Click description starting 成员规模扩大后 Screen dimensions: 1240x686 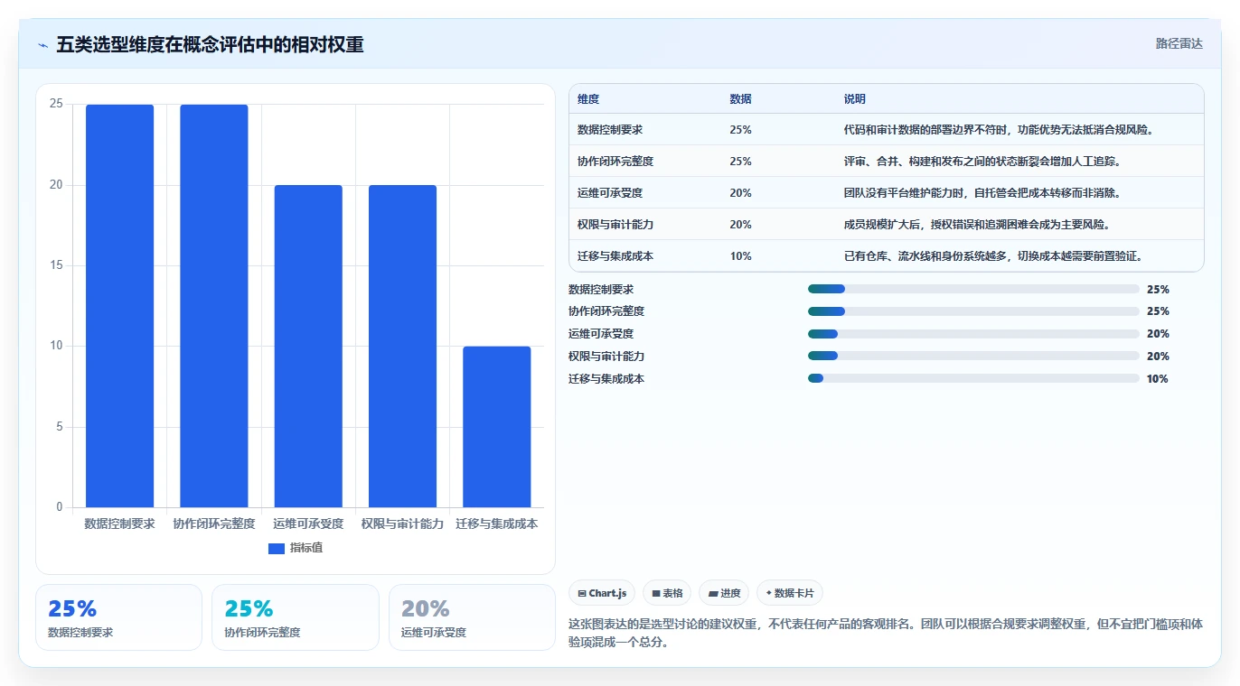(980, 225)
